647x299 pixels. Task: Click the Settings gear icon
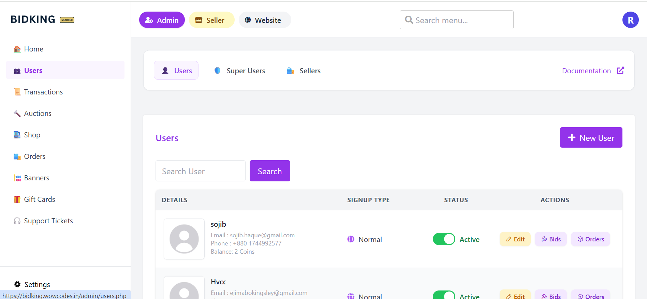coord(17,284)
